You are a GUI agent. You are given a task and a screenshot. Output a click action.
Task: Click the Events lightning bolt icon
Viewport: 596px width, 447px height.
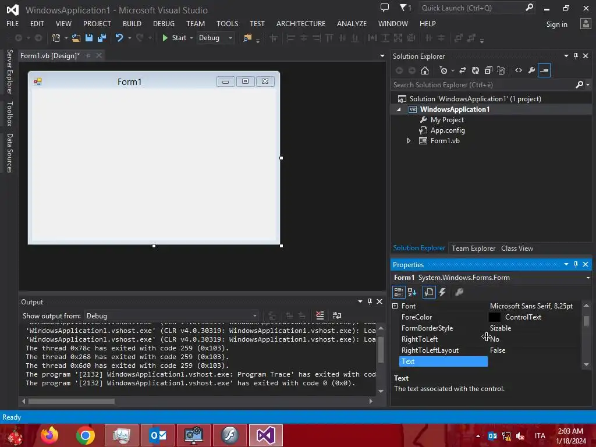[442, 292]
